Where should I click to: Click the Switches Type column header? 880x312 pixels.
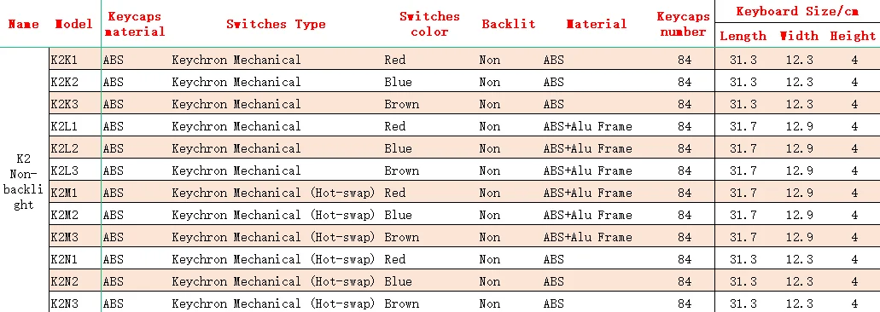coord(276,24)
